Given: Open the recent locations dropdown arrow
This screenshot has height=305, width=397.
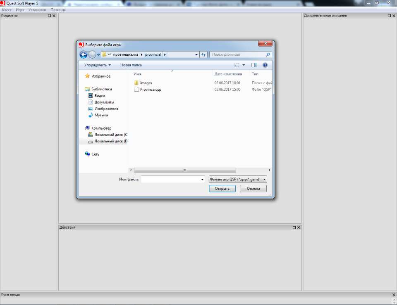Looking at the screenshot, I should coord(98,54).
